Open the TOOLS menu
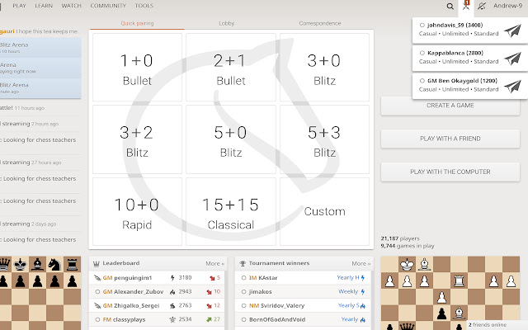The image size is (528, 330). click(x=144, y=6)
